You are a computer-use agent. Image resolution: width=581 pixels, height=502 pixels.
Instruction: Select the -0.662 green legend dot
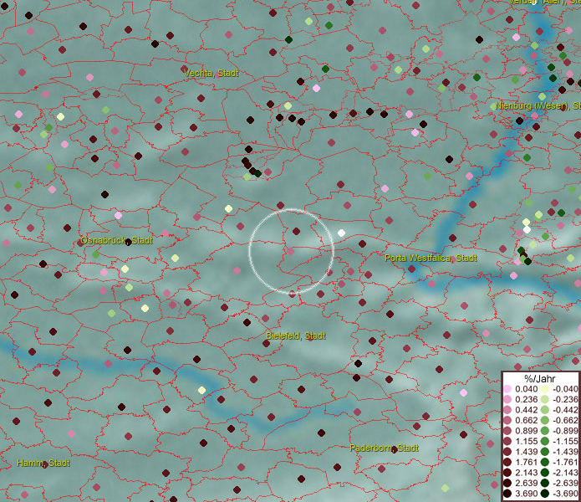pos(545,421)
